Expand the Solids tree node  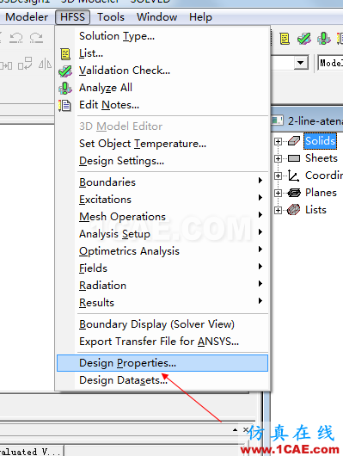278,142
